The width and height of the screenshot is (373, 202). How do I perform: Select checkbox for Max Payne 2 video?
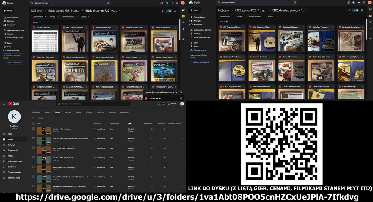33,148
